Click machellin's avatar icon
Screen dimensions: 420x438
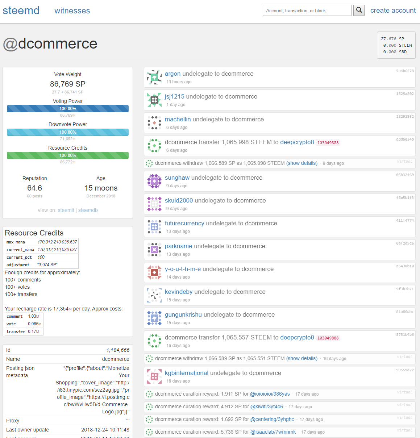pyautogui.click(x=154, y=123)
